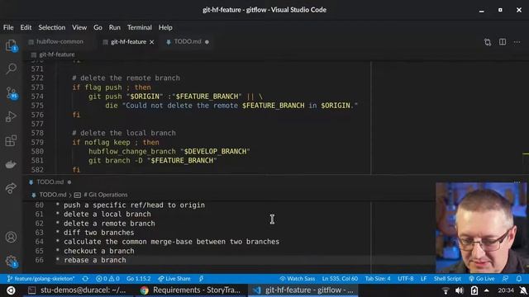This screenshot has height=297, width=529.
Task: Click line number 580 in the gutter
Action: (x=37, y=152)
